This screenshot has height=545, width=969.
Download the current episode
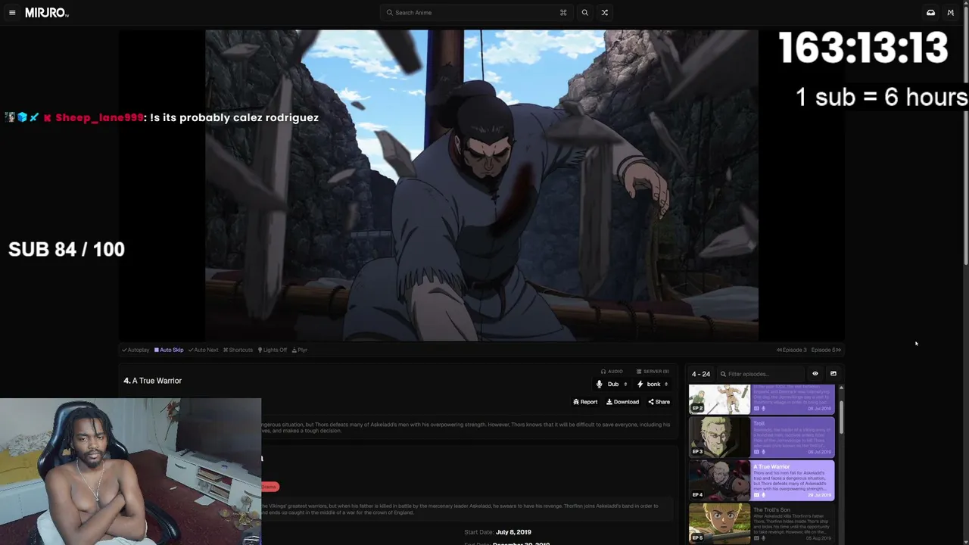click(x=622, y=402)
